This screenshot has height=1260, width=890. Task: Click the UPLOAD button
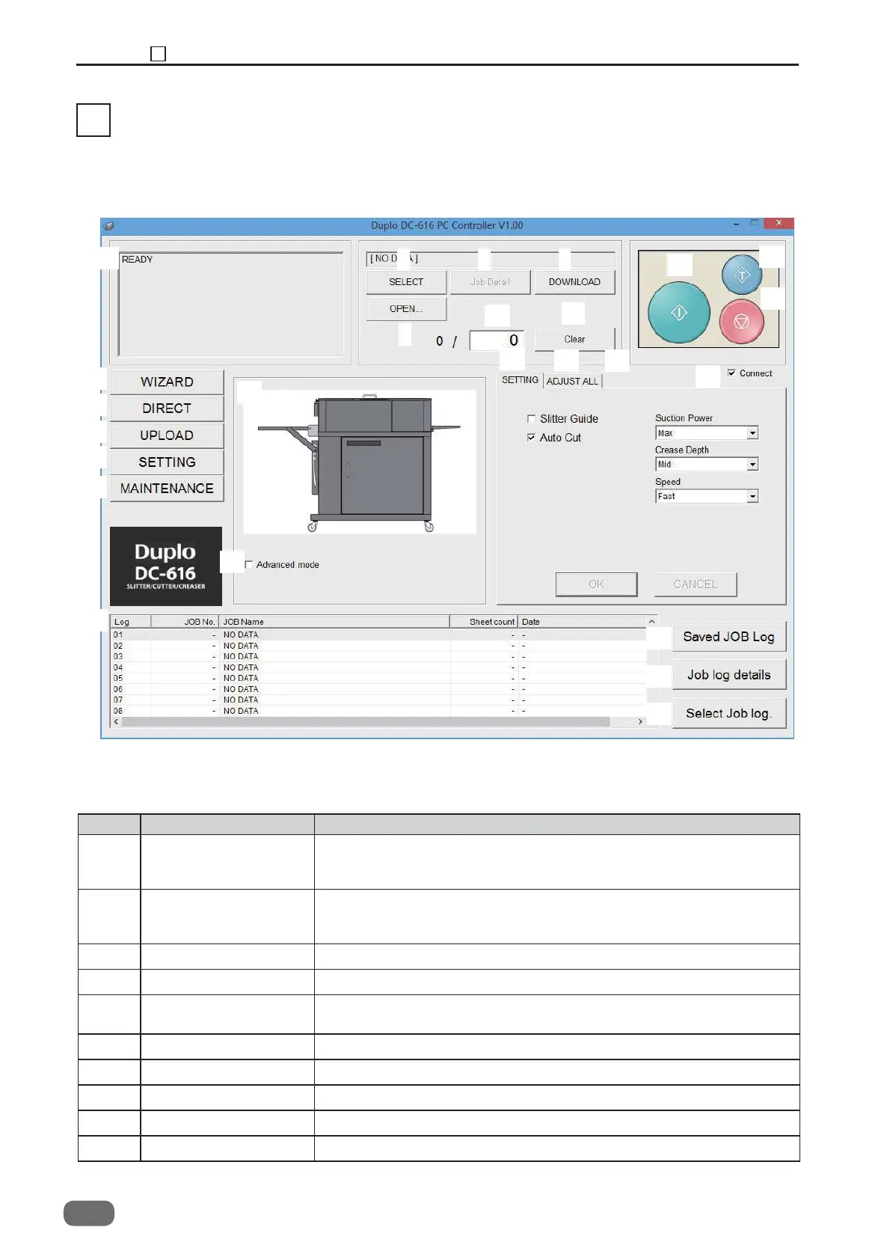pos(167,435)
